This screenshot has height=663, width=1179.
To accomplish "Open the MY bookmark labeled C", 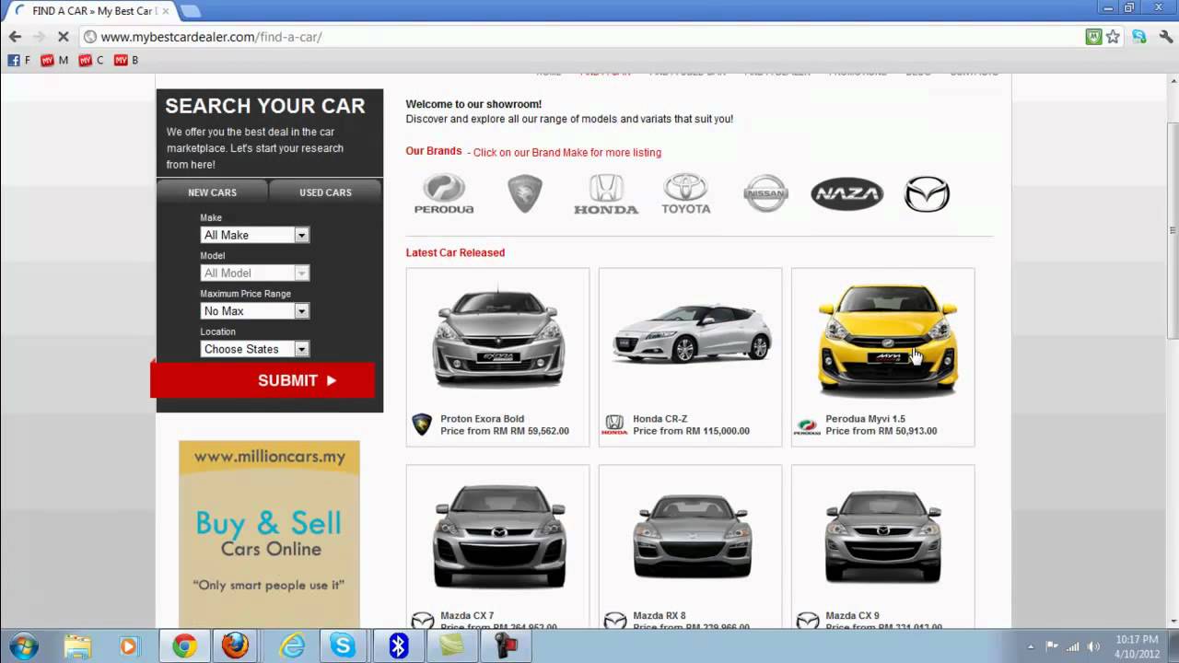I will 91,60.
